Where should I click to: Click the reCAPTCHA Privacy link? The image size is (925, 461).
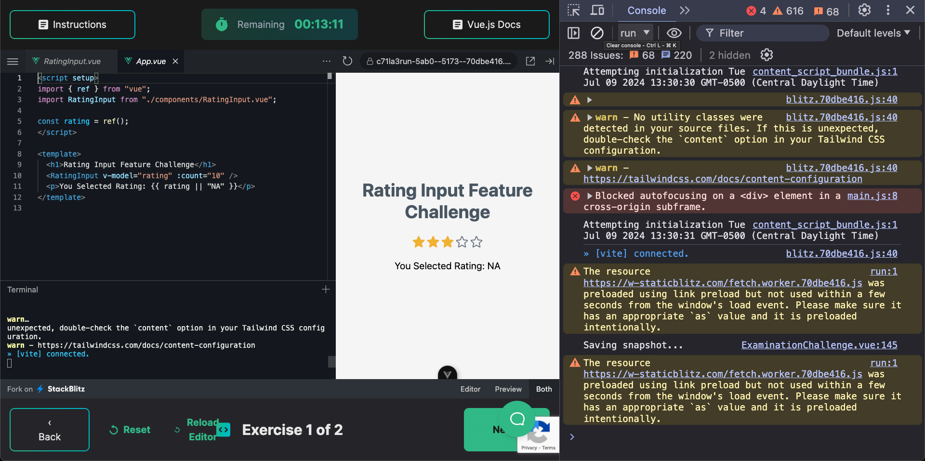tap(529, 448)
